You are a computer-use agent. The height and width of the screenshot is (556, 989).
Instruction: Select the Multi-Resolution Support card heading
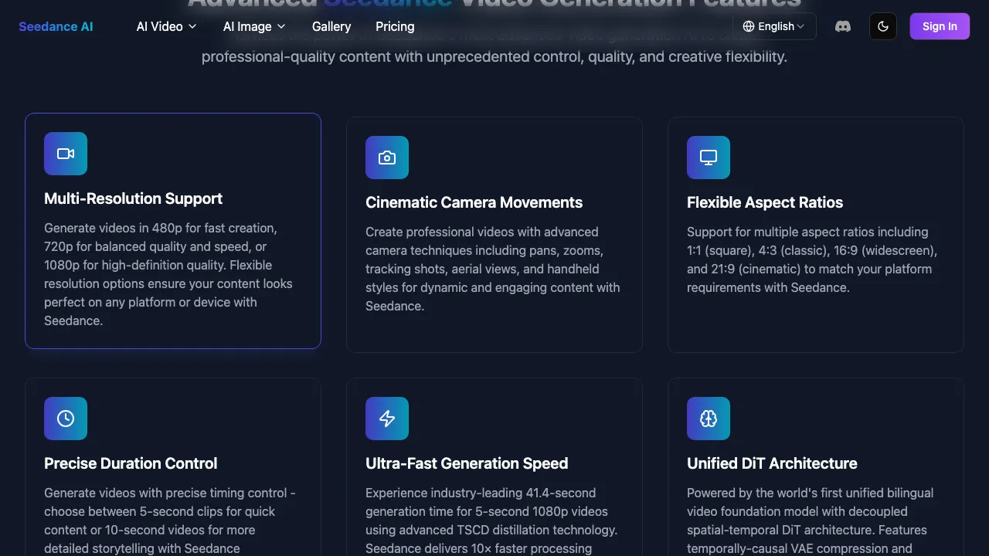point(133,198)
